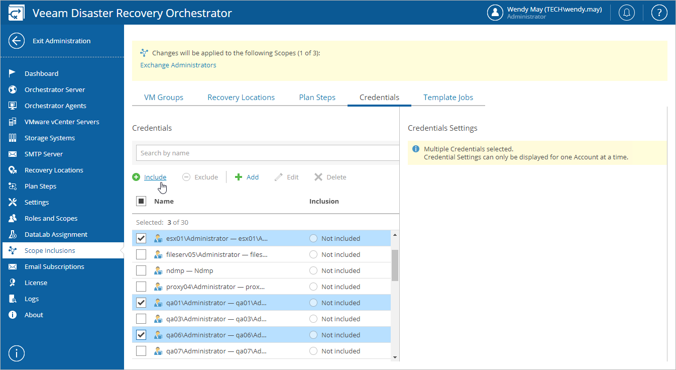The image size is (676, 370).
Task: Switch to the Recovery Locations tab
Action: [x=241, y=97]
